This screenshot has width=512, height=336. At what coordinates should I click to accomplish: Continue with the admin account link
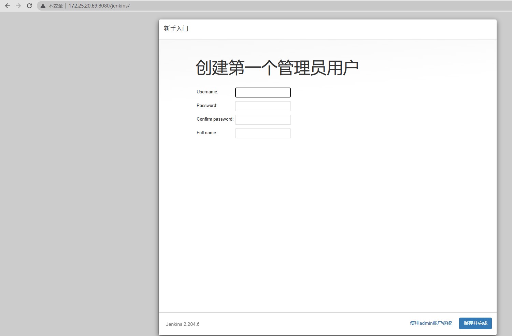click(x=431, y=323)
